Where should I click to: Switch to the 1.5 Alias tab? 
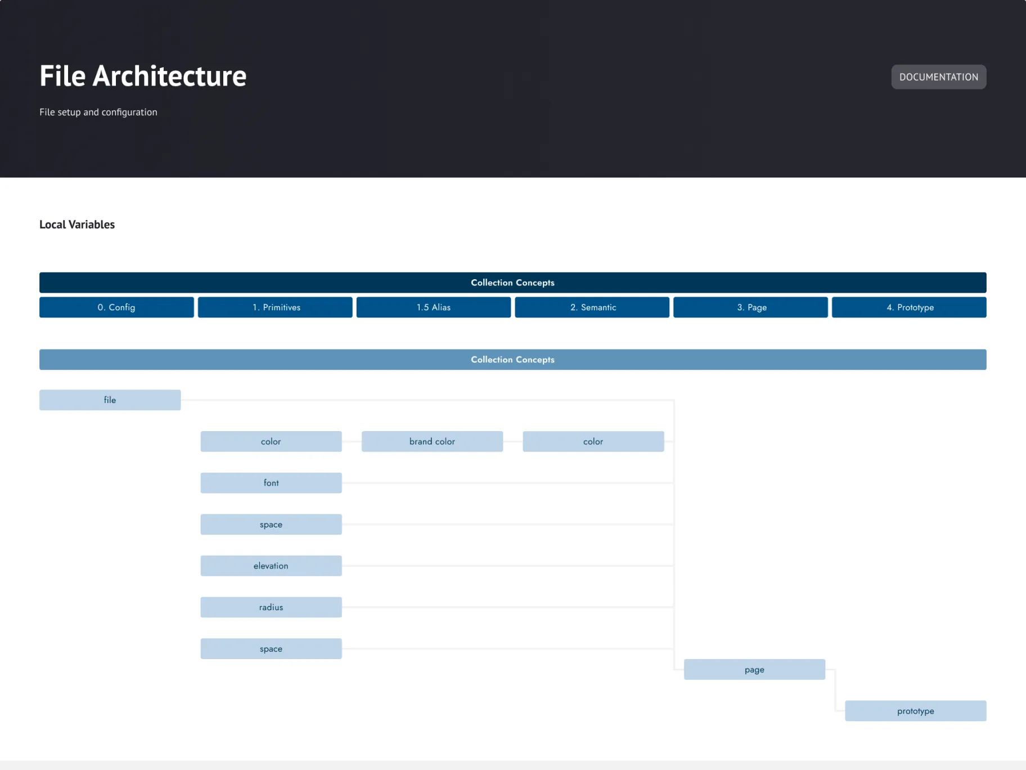pos(433,307)
